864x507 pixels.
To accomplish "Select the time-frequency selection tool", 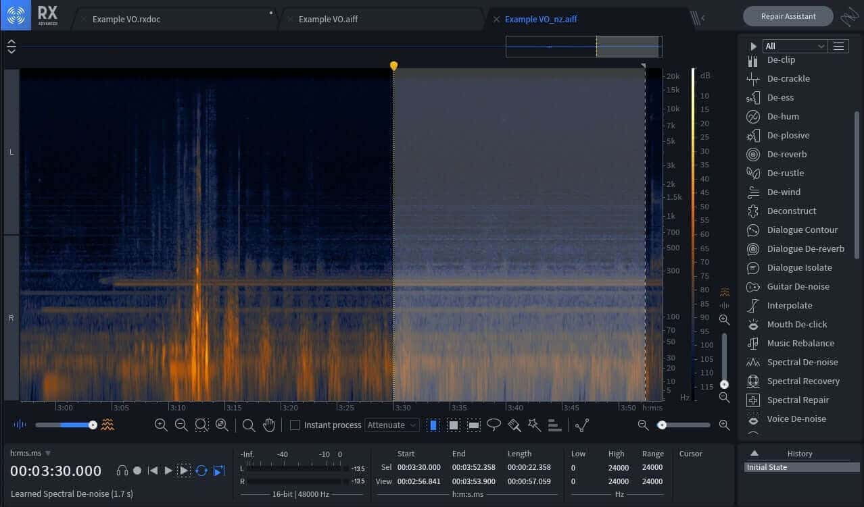I will pyautogui.click(x=454, y=425).
